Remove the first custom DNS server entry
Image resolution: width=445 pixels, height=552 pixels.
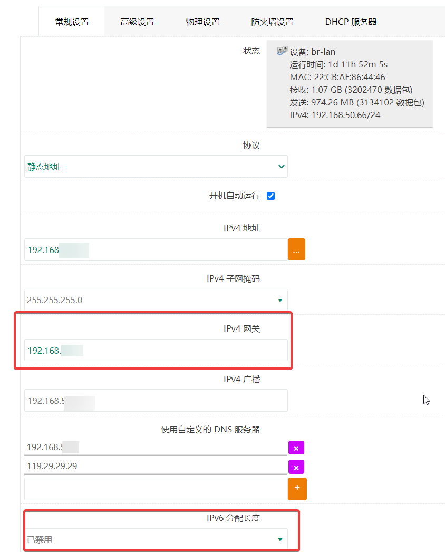point(296,448)
